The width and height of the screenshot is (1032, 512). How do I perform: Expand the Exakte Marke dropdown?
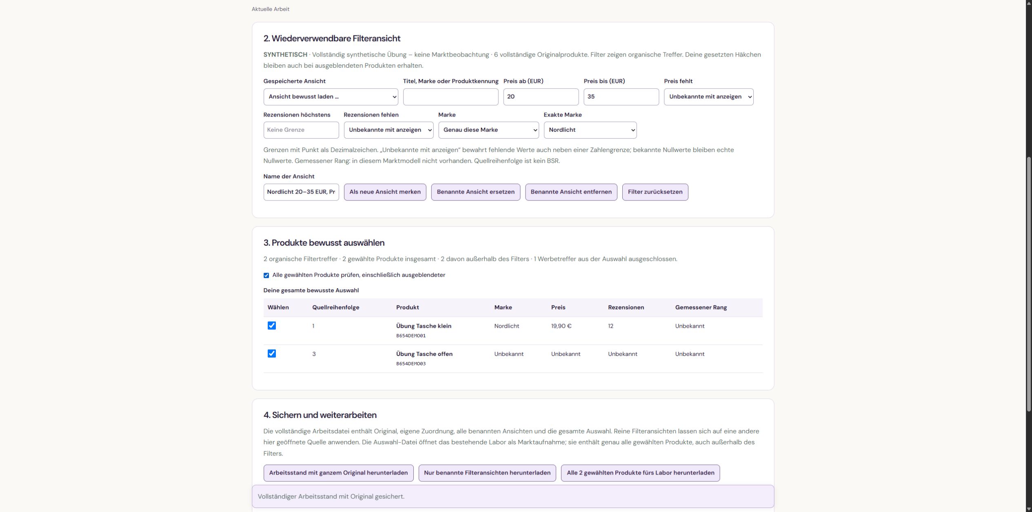pos(590,130)
